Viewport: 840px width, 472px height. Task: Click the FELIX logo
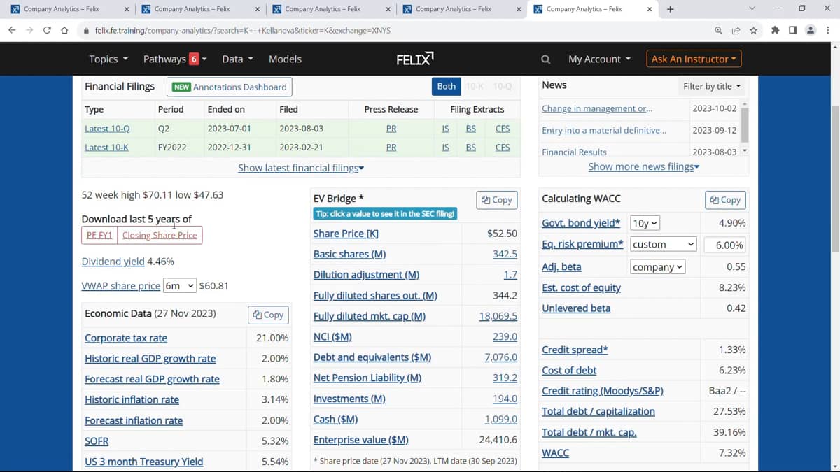[x=415, y=59]
